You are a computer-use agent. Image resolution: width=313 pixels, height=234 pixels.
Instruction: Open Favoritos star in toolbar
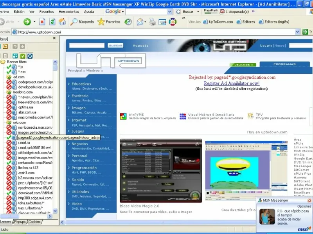click(109, 22)
